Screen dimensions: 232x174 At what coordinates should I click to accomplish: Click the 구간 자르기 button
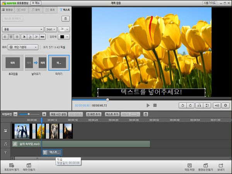tap(75, 114)
